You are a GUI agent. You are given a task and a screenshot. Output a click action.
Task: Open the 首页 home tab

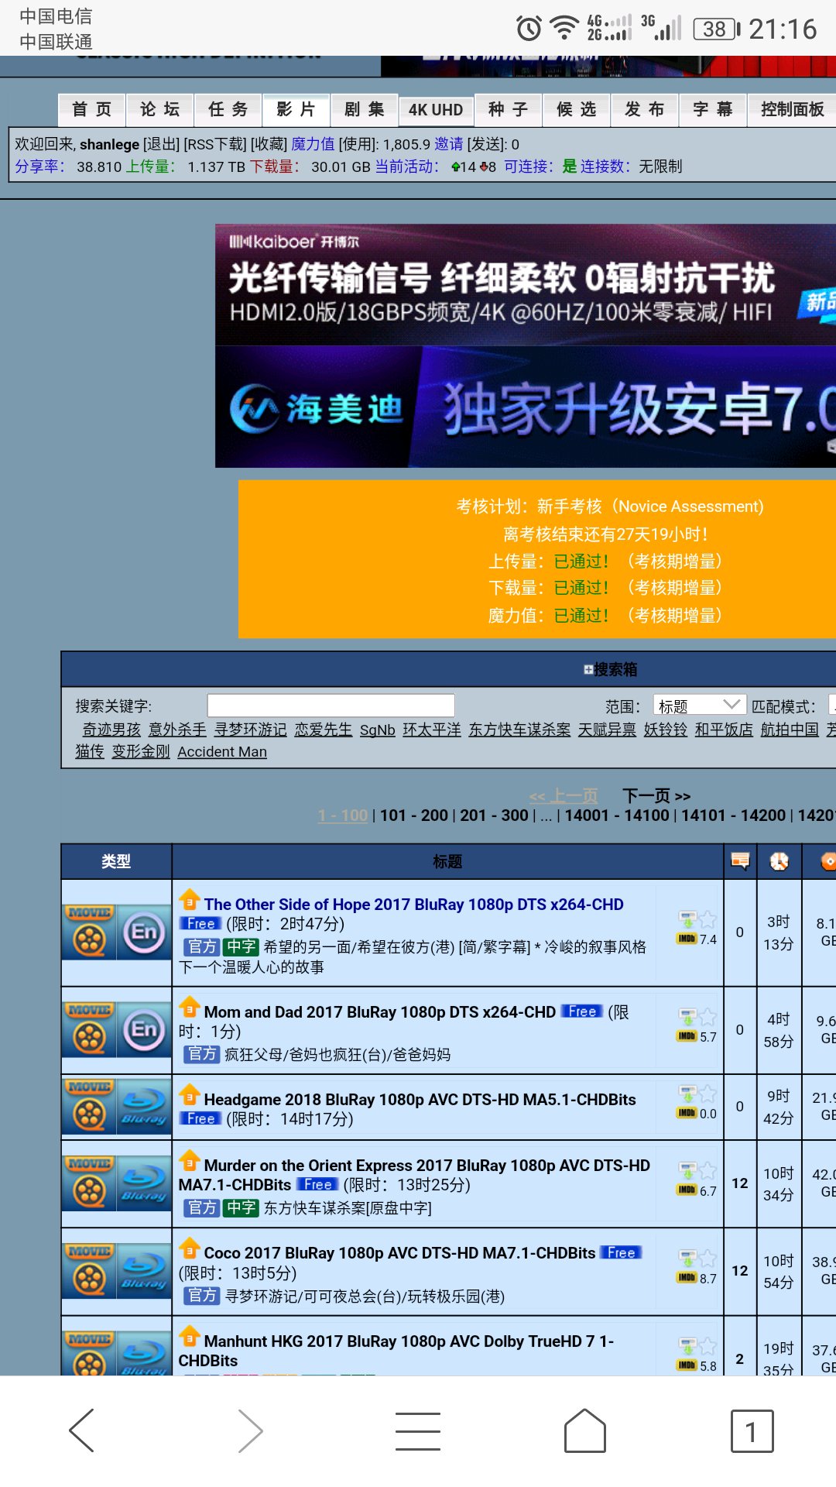coord(92,110)
